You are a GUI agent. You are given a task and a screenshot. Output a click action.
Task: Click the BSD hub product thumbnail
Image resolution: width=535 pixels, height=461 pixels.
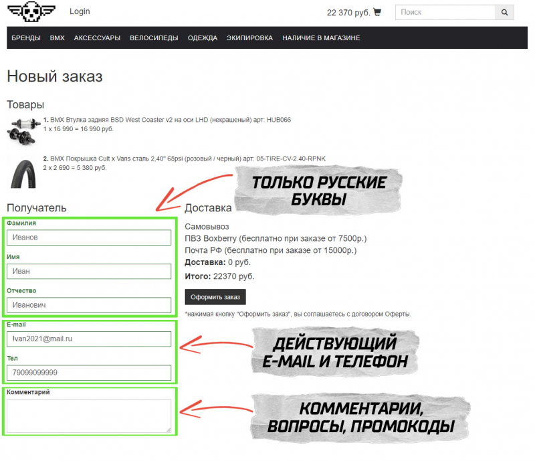coord(23,131)
